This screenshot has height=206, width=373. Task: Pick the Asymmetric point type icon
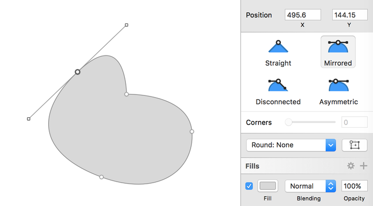[x=338, y=85]
